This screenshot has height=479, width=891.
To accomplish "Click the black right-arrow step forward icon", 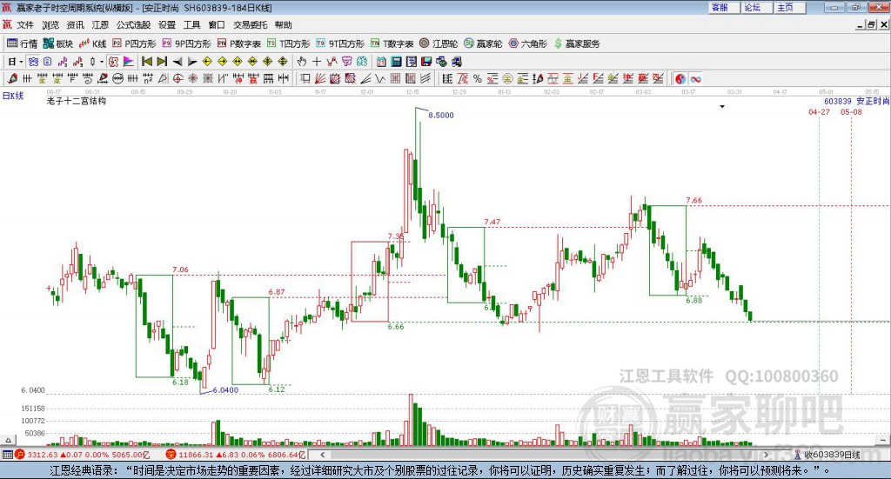I will (192, 62).
